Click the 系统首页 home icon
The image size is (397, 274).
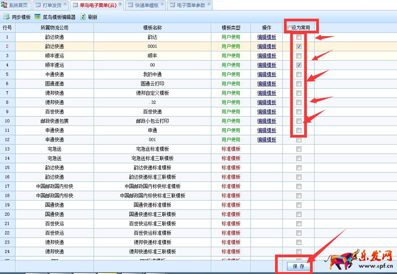5,5
